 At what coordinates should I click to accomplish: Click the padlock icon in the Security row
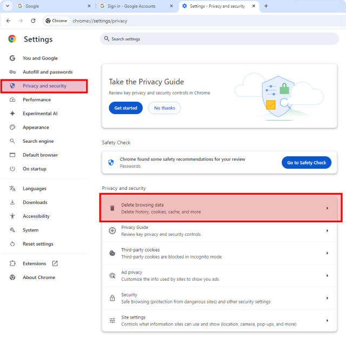pyautogui.click(x=112, y=298)
